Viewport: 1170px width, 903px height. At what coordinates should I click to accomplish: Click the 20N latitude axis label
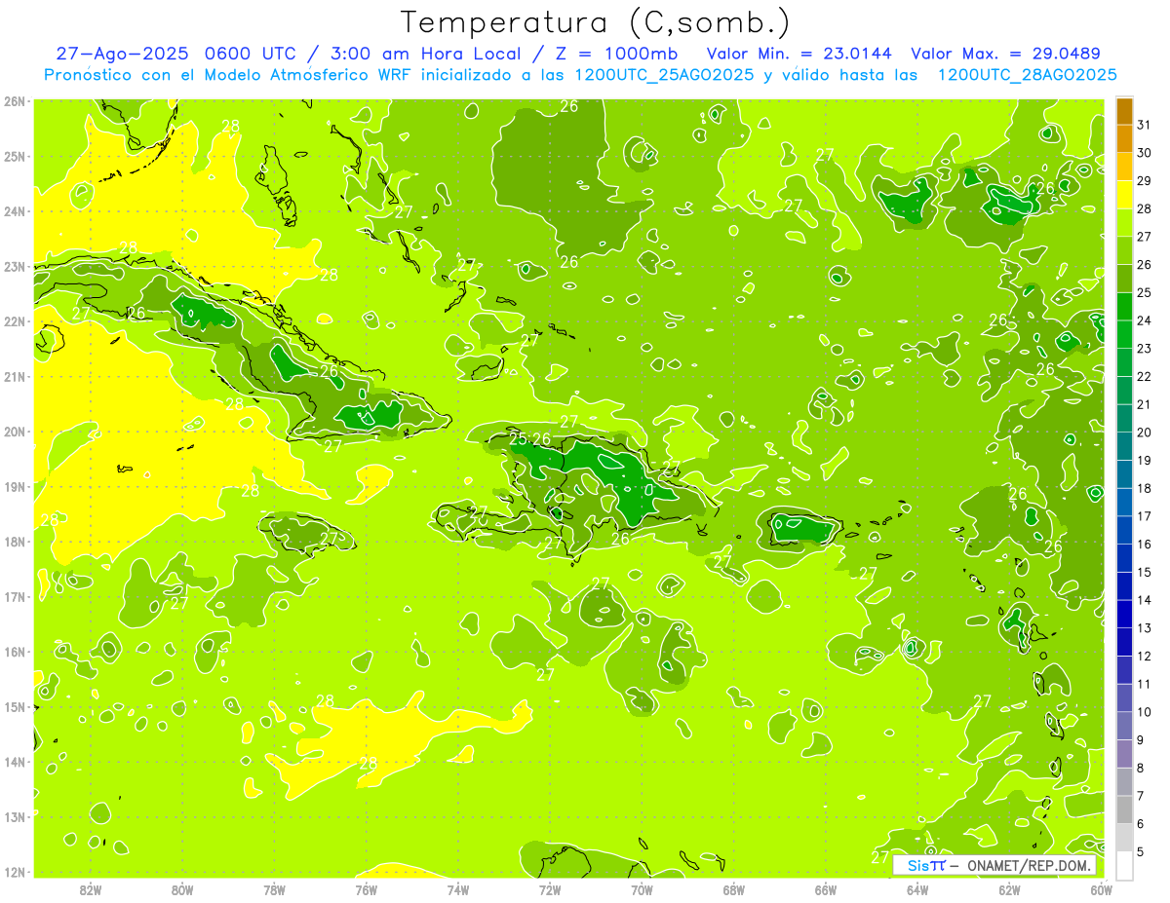pos(15,432)
